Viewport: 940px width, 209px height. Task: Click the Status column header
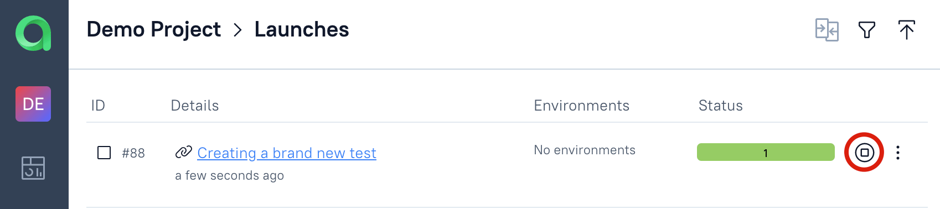(720, 106)
